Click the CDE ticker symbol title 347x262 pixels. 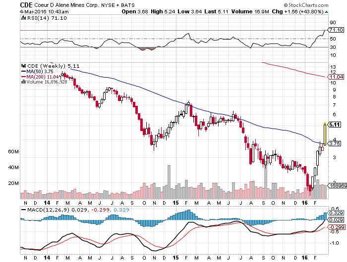(26, 5)
